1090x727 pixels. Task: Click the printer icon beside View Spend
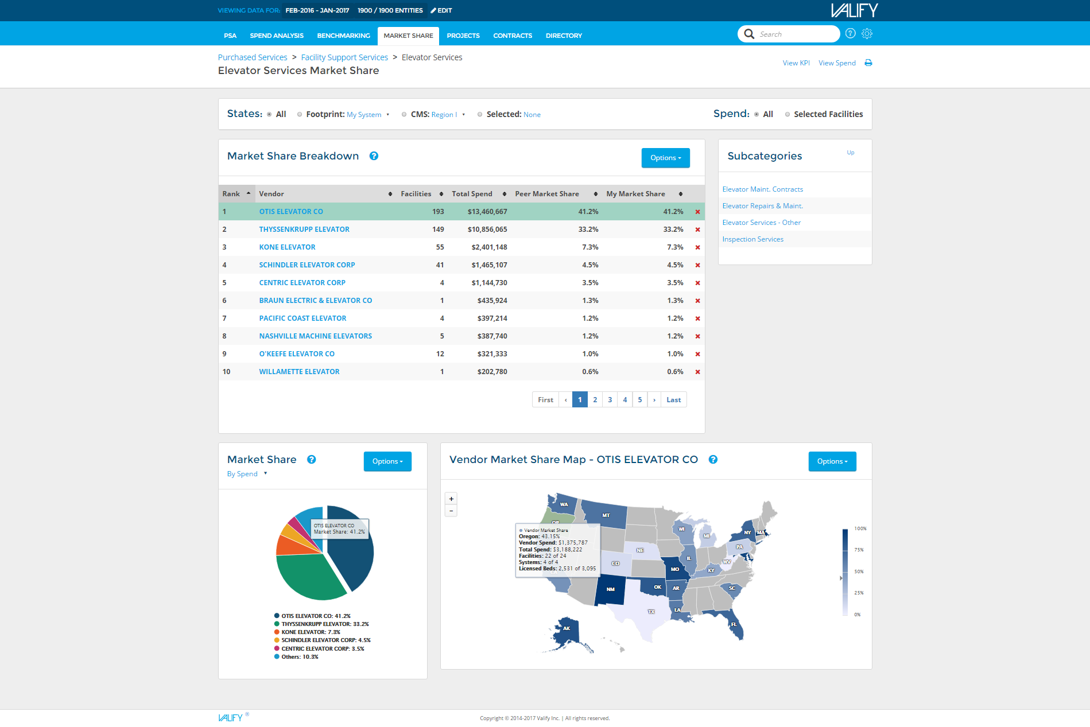(868, 63)
